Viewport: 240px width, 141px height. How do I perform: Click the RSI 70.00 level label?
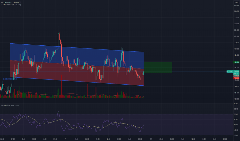(236, 114)
